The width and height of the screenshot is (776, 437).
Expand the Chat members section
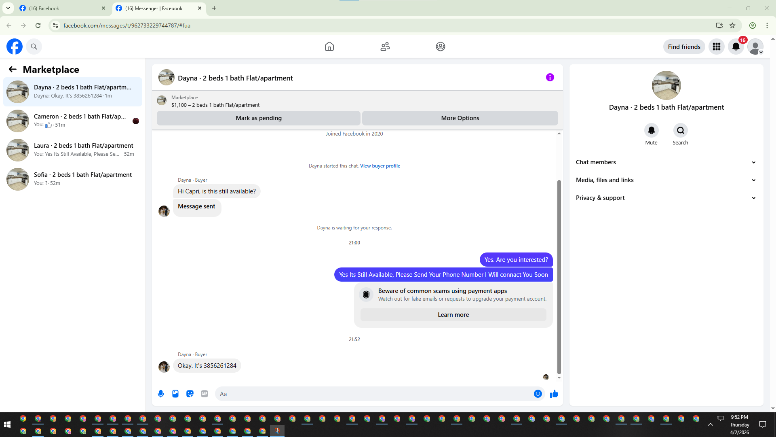coord(666,162)
